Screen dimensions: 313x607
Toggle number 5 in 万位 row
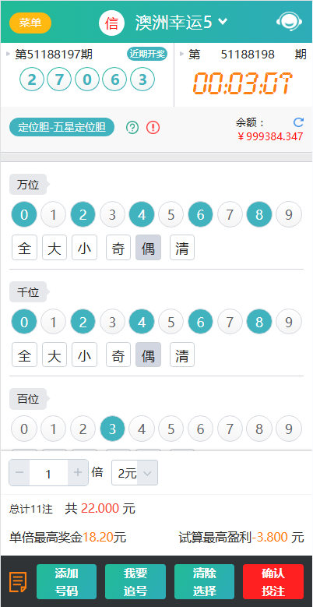pos(171,214)
